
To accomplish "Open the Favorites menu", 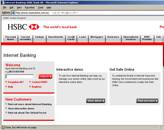I will 30,7.
